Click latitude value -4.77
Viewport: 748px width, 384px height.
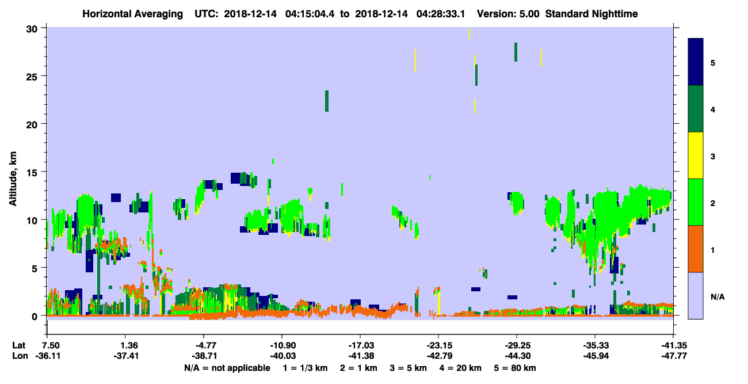204,345
